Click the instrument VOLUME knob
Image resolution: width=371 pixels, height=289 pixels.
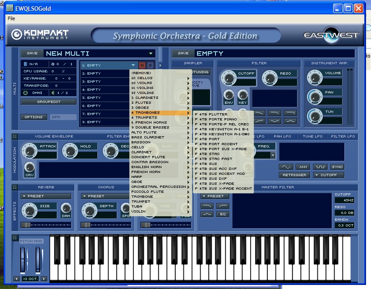click(315, 77)
